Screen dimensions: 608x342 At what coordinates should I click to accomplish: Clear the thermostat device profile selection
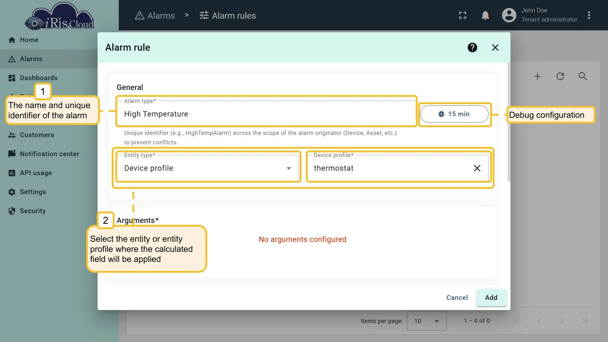[477, 168]
